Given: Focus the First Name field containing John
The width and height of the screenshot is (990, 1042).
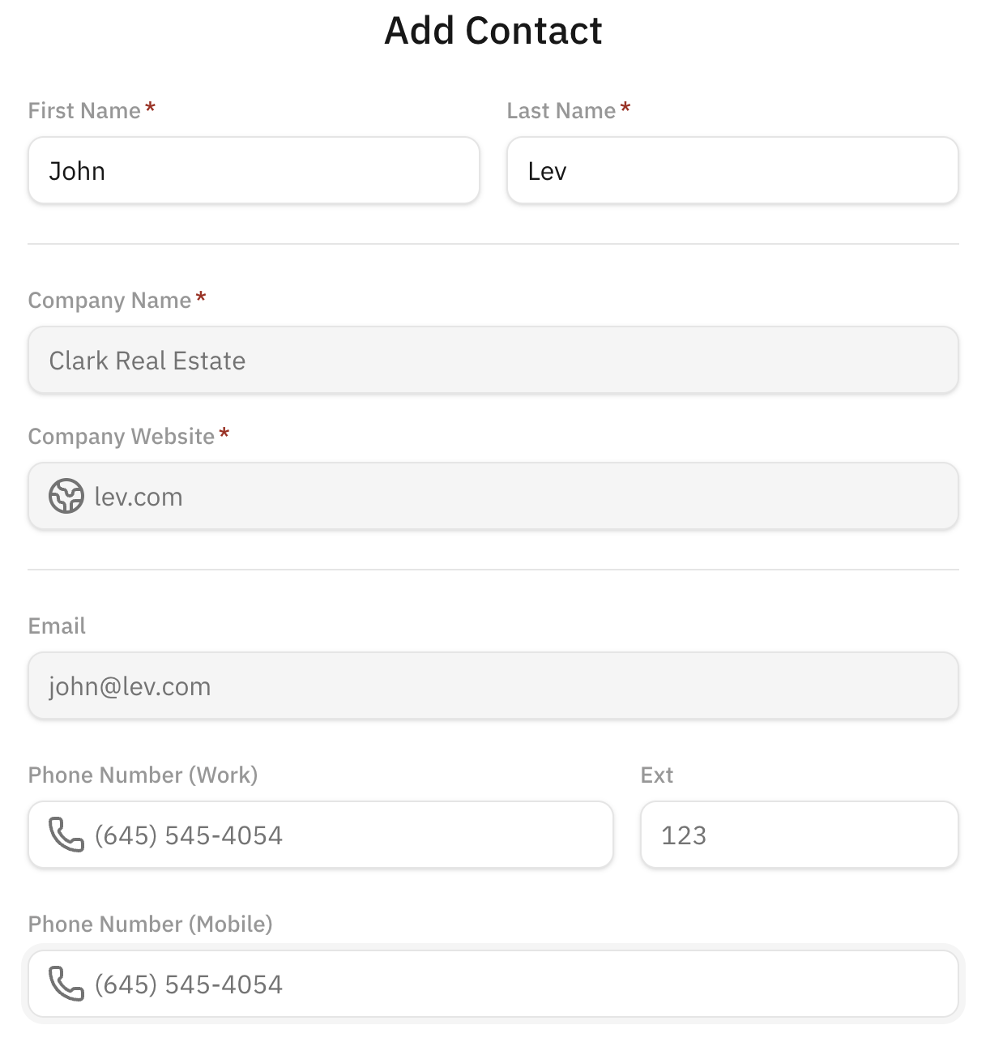Looking at the screenshot, I should pyautogui.click(x=254, y=171).
